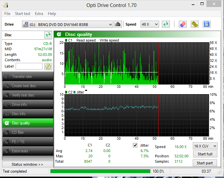Click the green progress bar

click(x=100, y=171)
